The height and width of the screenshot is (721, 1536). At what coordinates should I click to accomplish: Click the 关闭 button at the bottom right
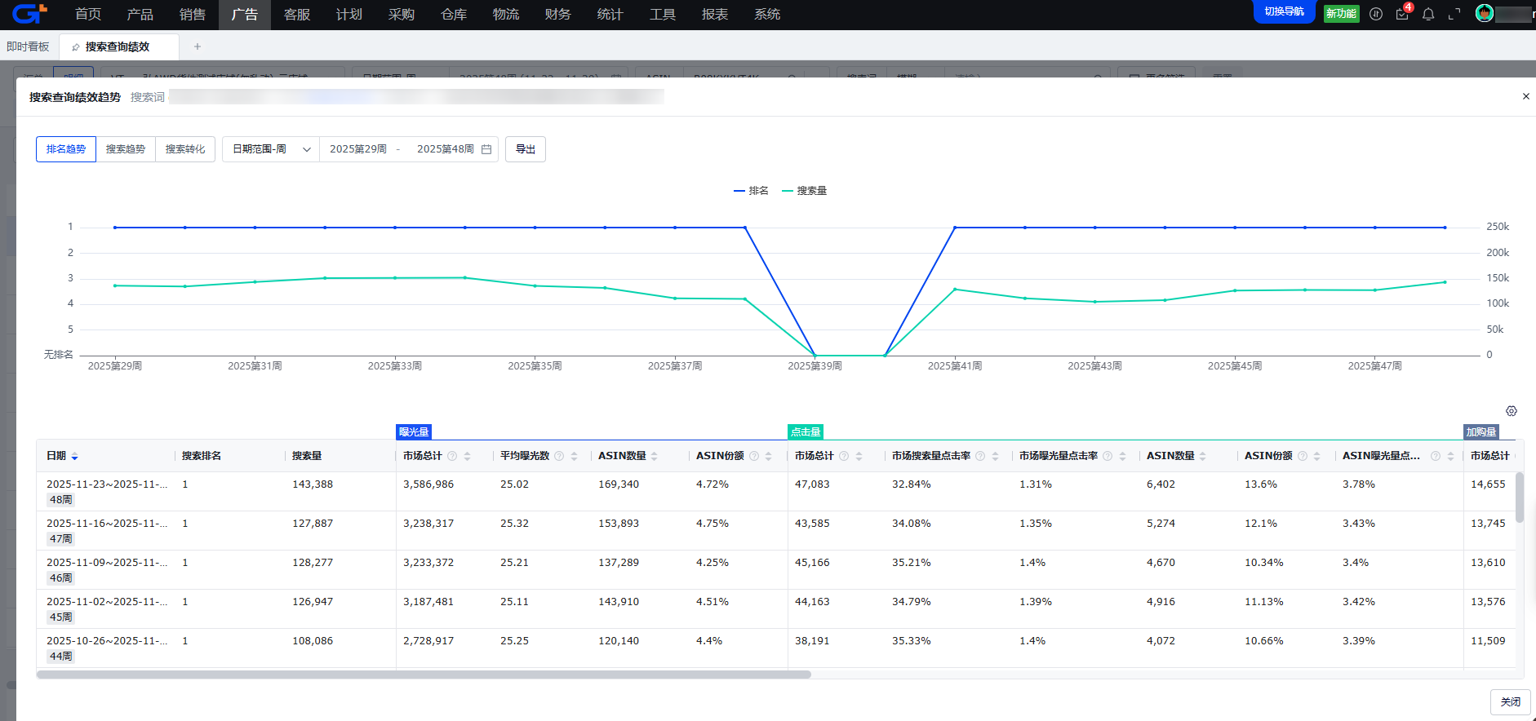point(1510,701)
